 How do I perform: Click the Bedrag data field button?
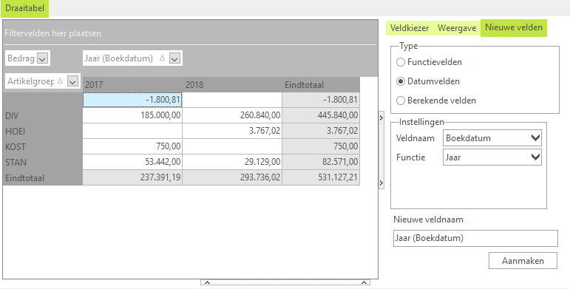point(27,58)
